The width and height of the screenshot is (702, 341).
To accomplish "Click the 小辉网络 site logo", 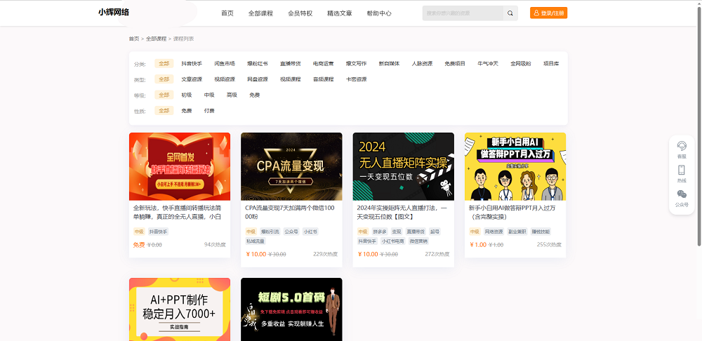I will [114, 13].
